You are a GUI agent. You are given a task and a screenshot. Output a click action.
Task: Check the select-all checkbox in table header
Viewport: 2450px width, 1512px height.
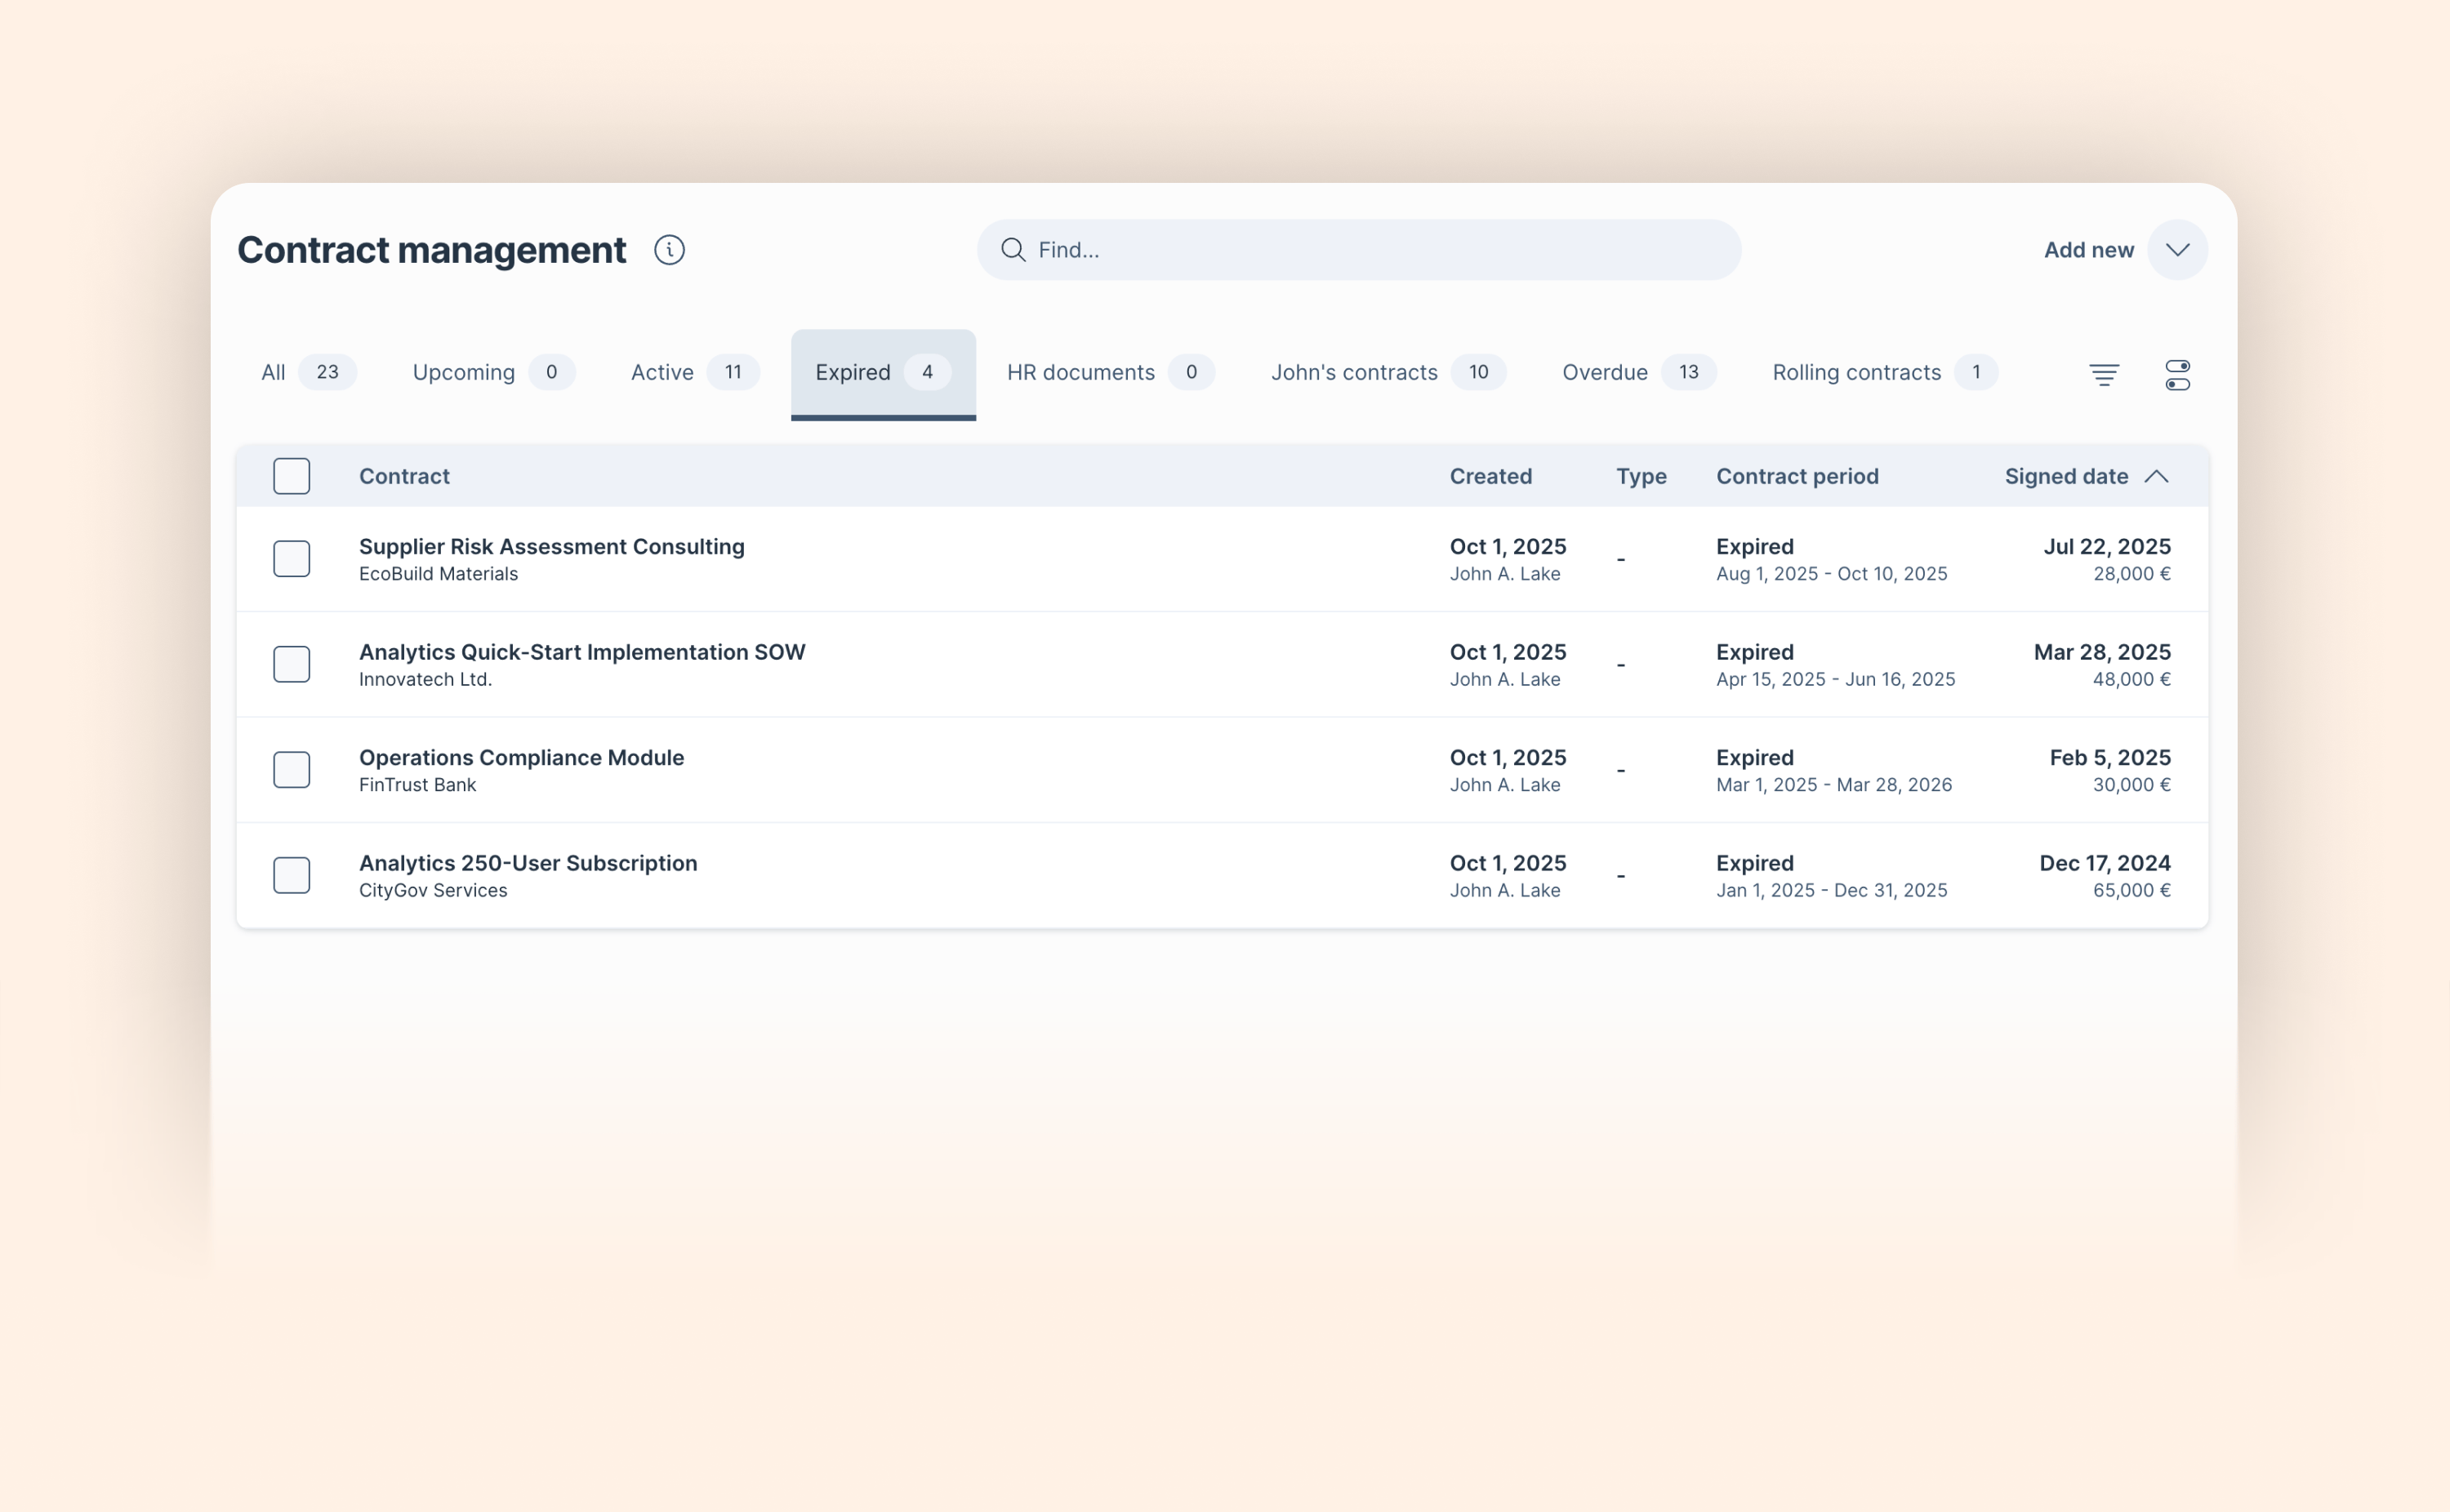pyautogui.click(x=291, y=476)
